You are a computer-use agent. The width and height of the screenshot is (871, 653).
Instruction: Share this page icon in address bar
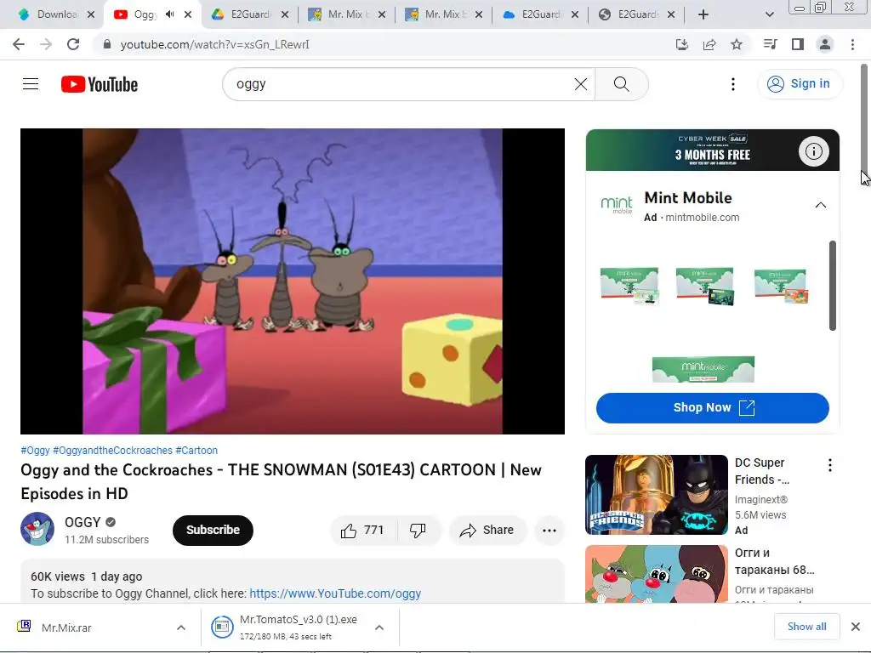(709, 44)
